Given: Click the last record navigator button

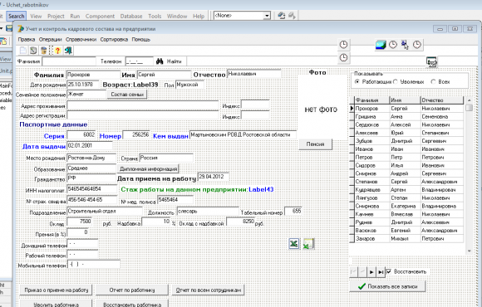Looking at the screenshot, I should (x=381, y=271).
